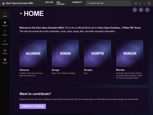Click the bold 'Pibby FNF Series' text

pos(132,28)
